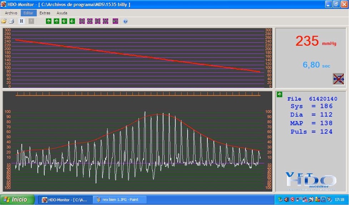
Task: Click the first purple horizontal expand icon
Action: [x=82, y=21]
